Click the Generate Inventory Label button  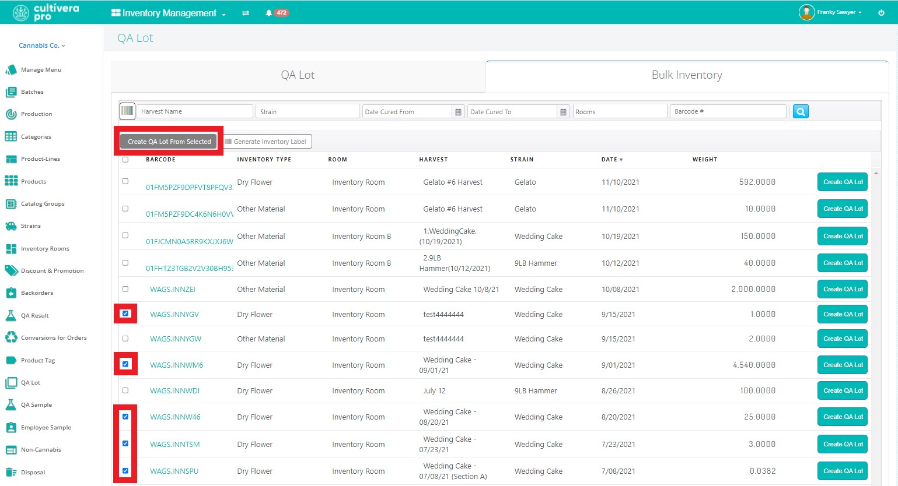pos(267,142)
